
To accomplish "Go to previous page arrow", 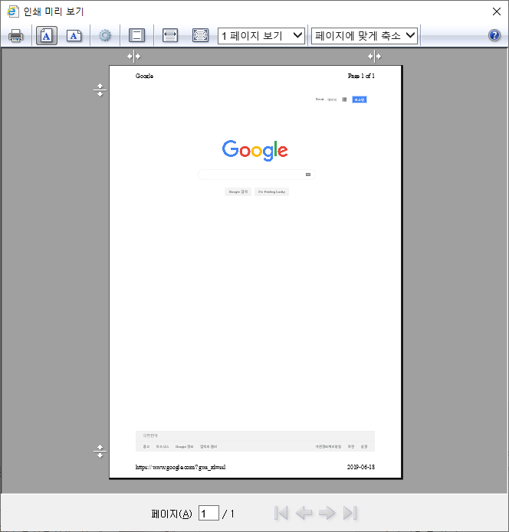I will coord(304,513).
